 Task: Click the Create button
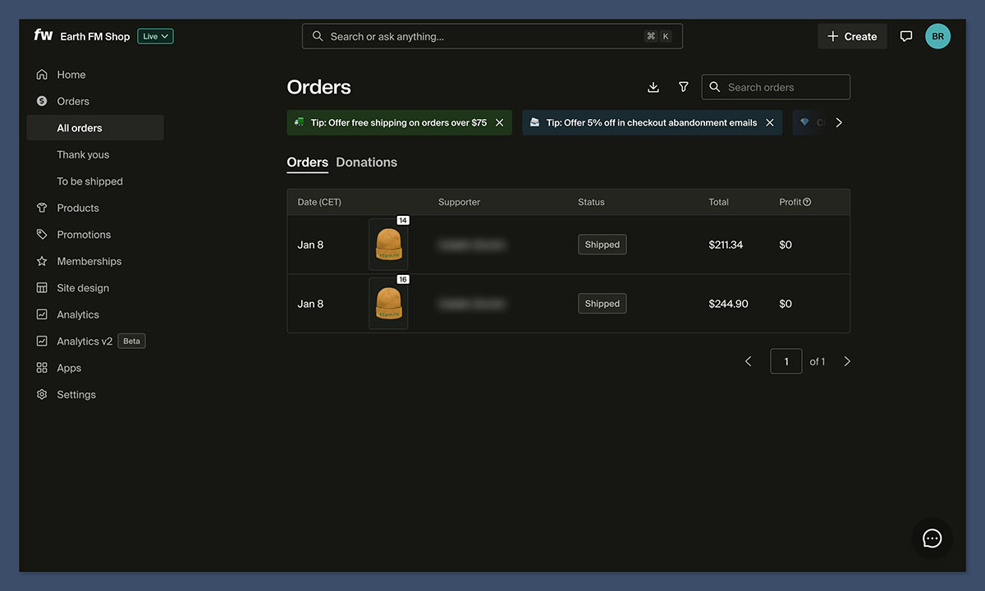coord(852,36)
